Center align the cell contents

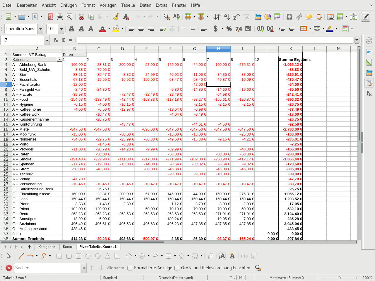click(x=141, y=29)
